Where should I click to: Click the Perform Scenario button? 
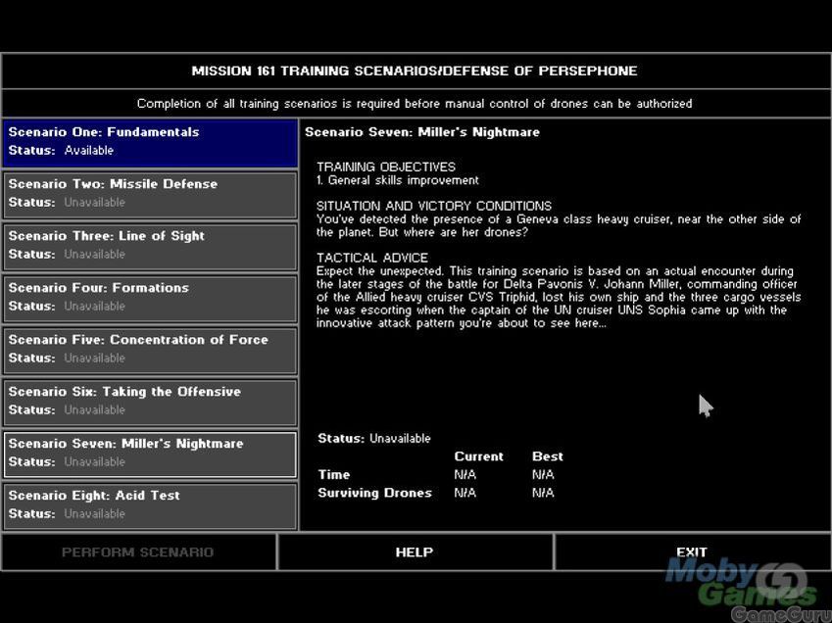[x=138, y=551]
